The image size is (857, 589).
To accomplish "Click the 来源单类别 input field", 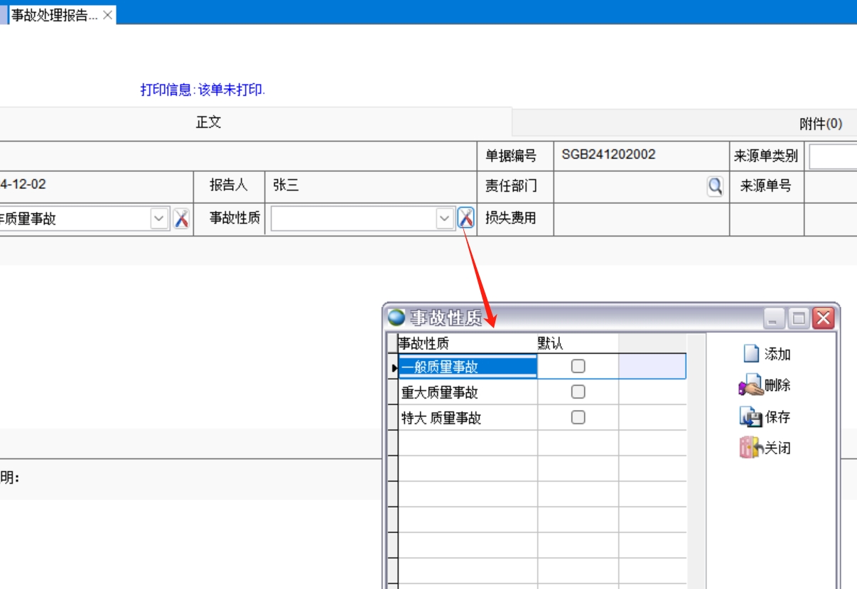I will coord(833,156).
